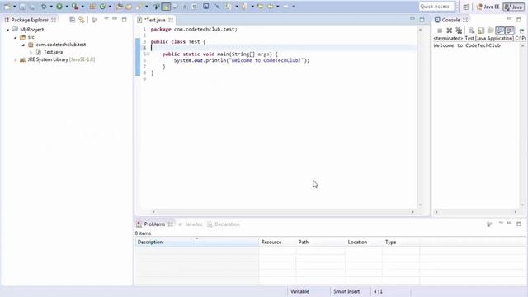Screen dimensions: 528x297
Task: Click Remove Launch X icon in Console
Action: coord(449,31)
